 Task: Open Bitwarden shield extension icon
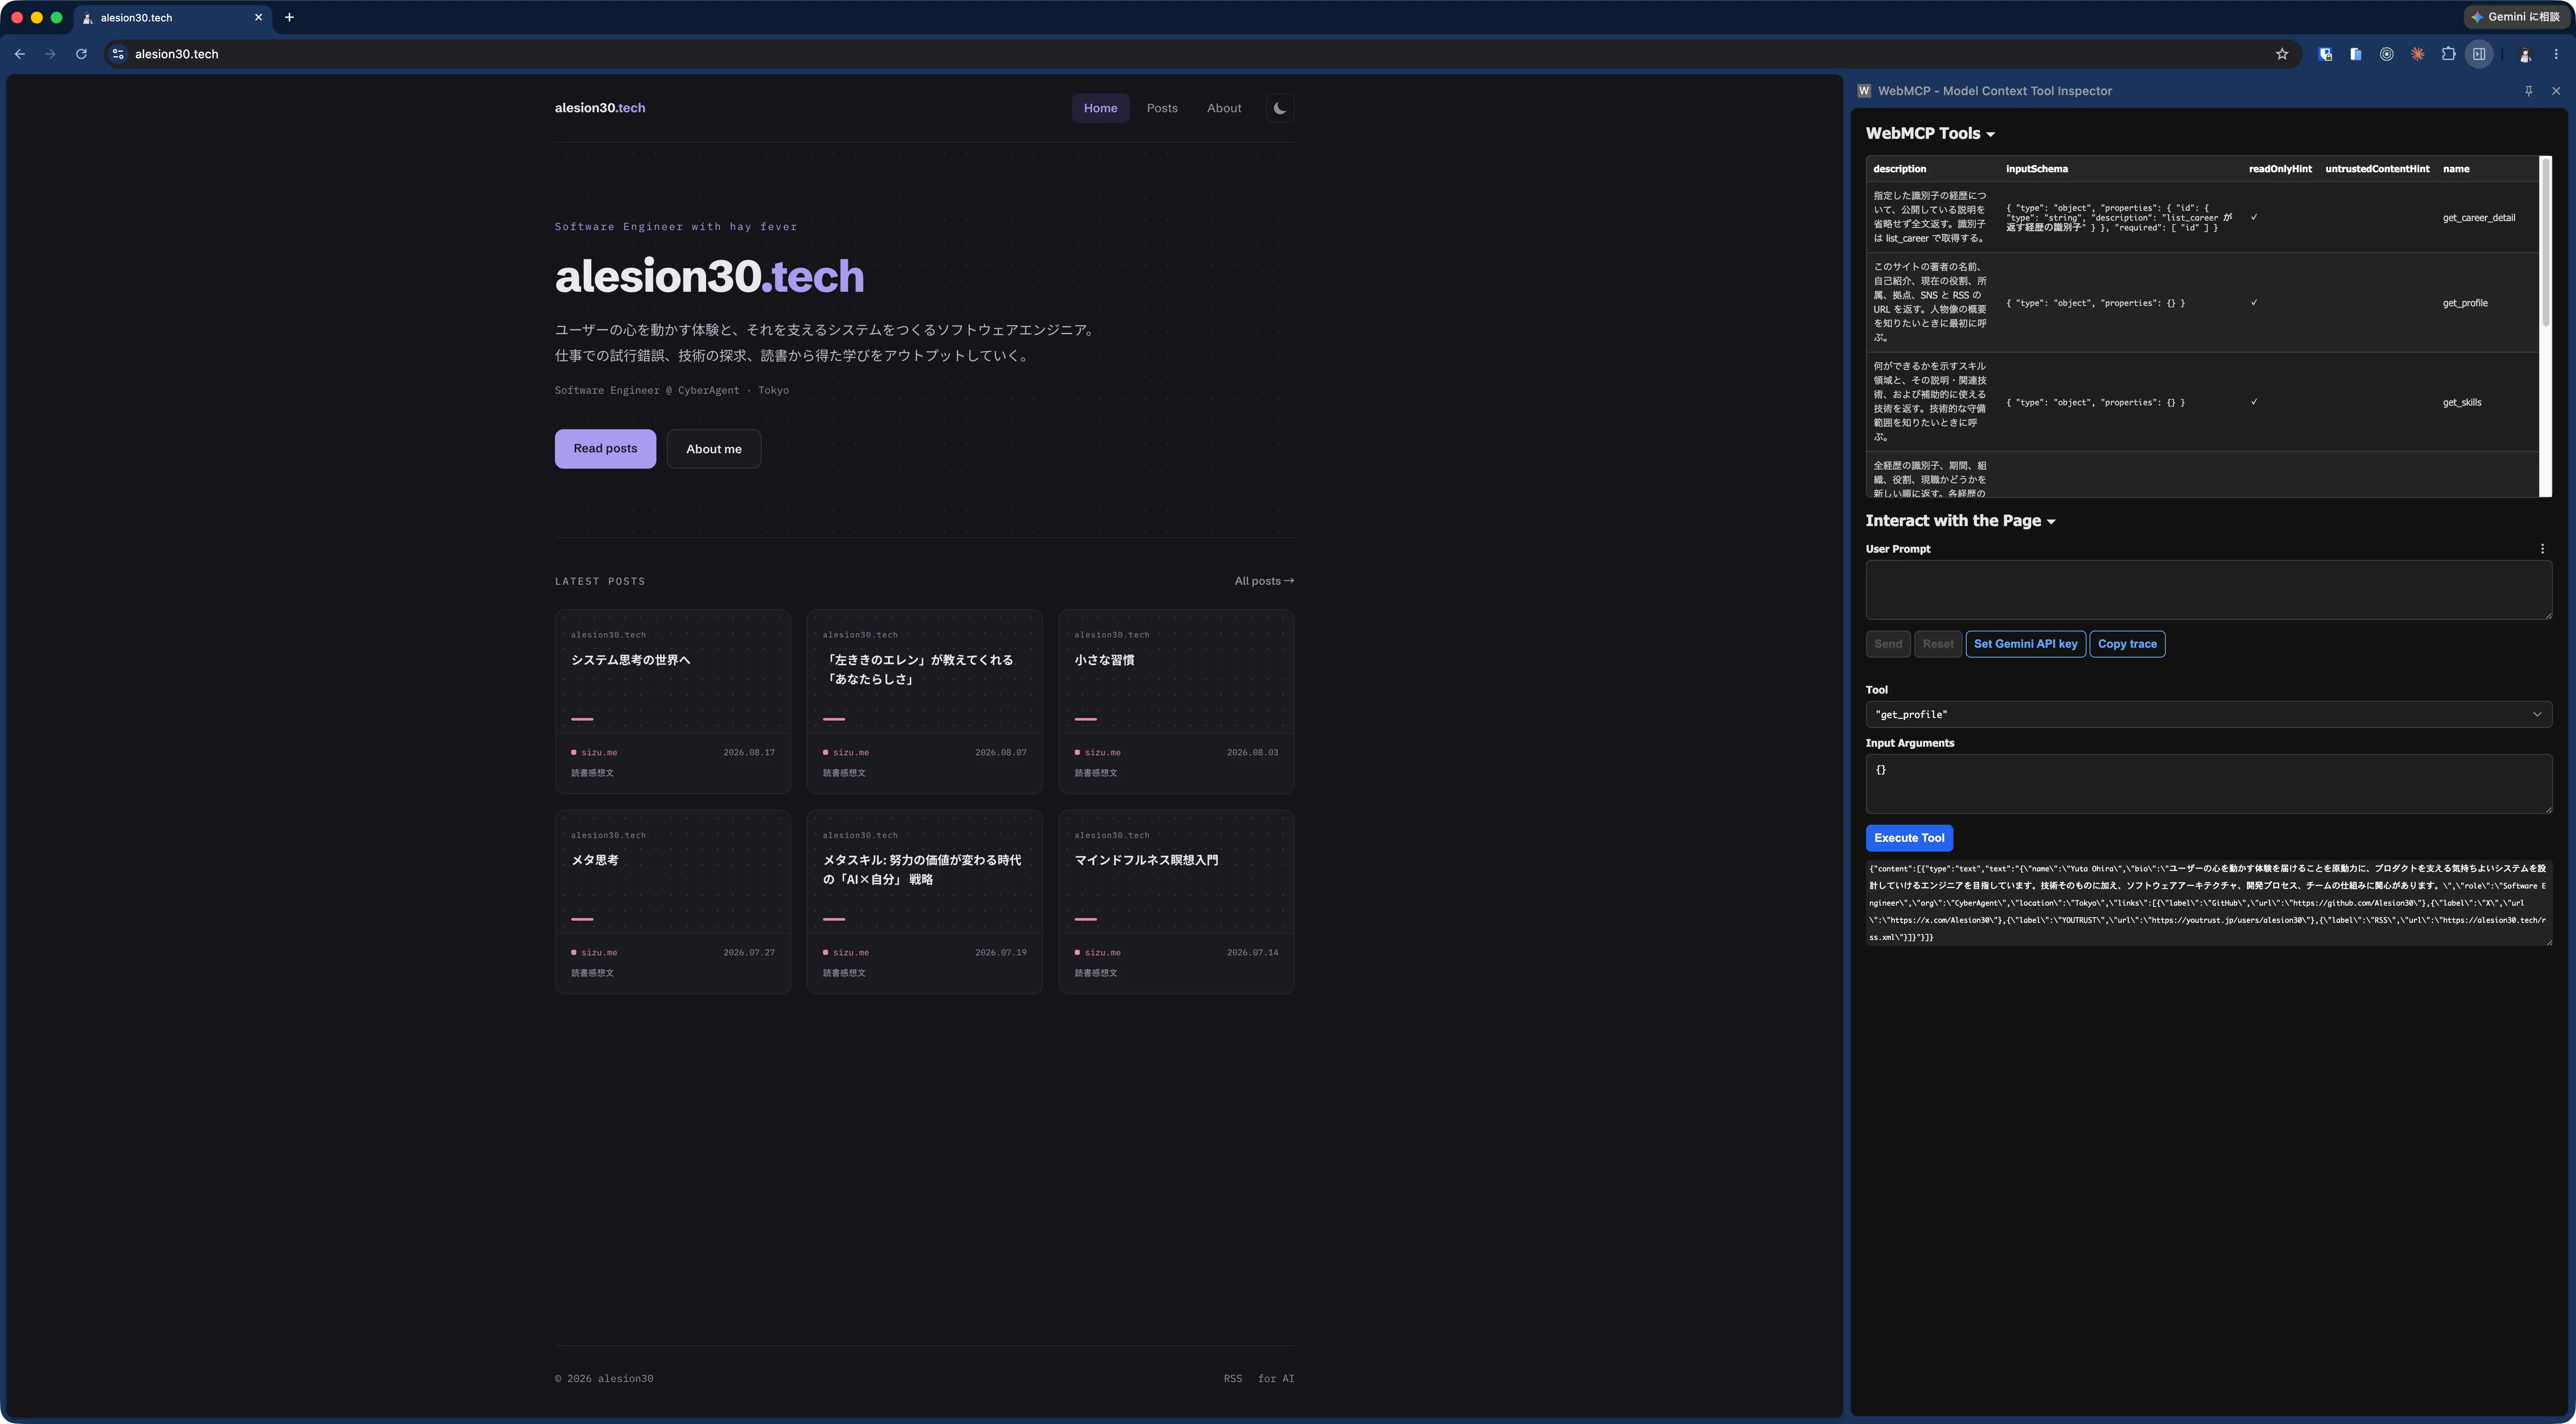2325,54
